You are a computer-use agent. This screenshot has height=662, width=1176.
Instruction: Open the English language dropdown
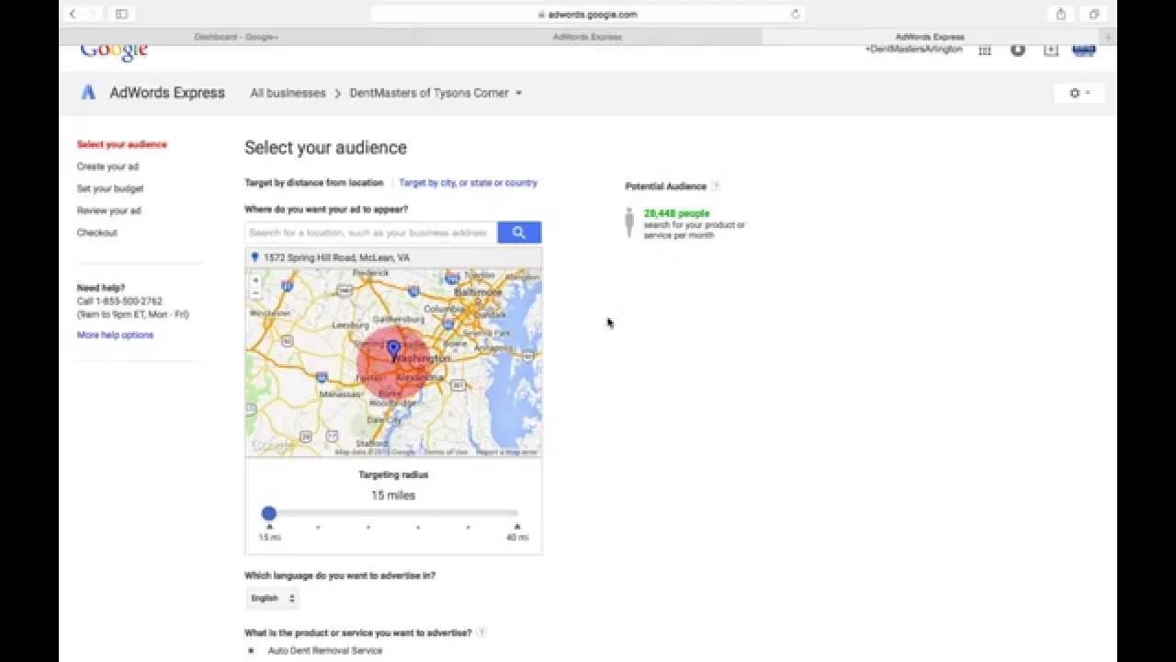tap(273, 599)
